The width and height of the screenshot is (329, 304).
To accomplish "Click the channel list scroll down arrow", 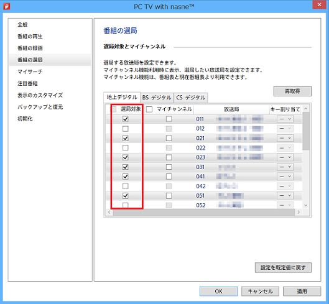I will [306, 205].
